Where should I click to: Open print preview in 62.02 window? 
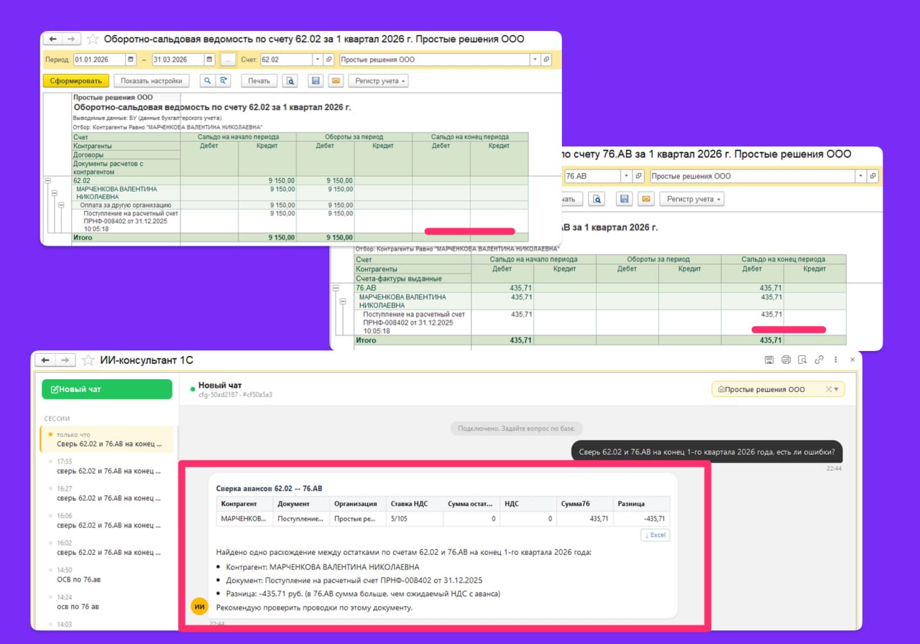pos(290,81)
